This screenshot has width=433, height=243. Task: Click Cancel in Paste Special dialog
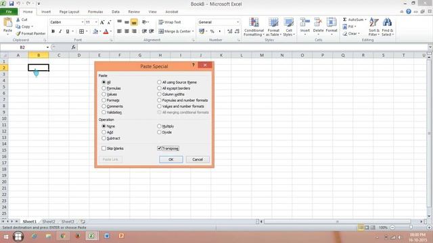tap(198, 159)
